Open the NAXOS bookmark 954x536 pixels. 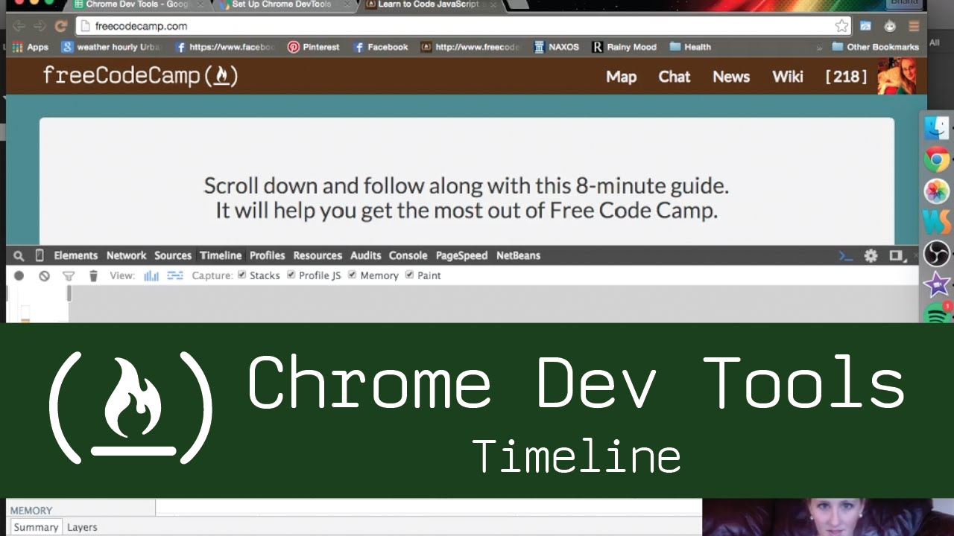[x=557, y=47]
